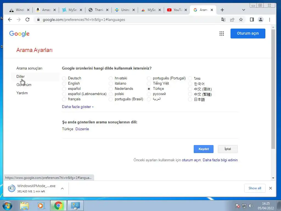
Task: Close the YouTube tab
Action: (186, 10)
